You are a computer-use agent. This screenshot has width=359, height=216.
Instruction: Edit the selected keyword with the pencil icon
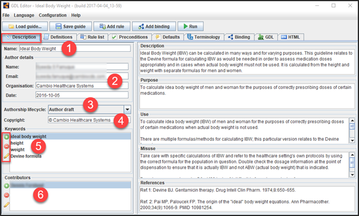[7, 156]
